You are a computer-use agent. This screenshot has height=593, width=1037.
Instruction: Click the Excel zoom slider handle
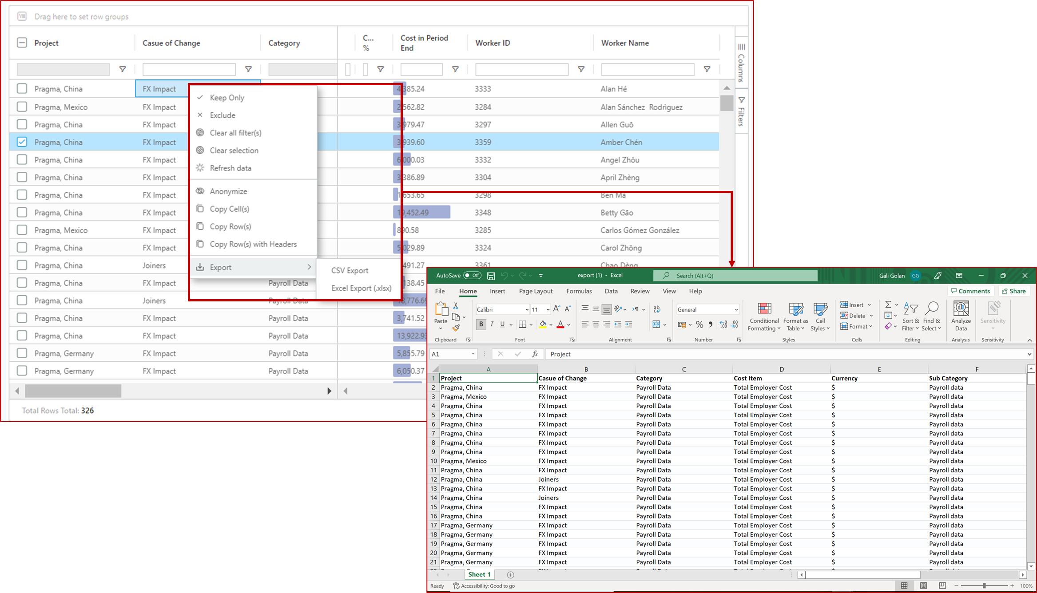click(x=985, y=586)
